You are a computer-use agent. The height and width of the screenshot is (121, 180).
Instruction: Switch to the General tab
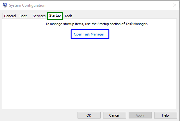coord(10,16)
